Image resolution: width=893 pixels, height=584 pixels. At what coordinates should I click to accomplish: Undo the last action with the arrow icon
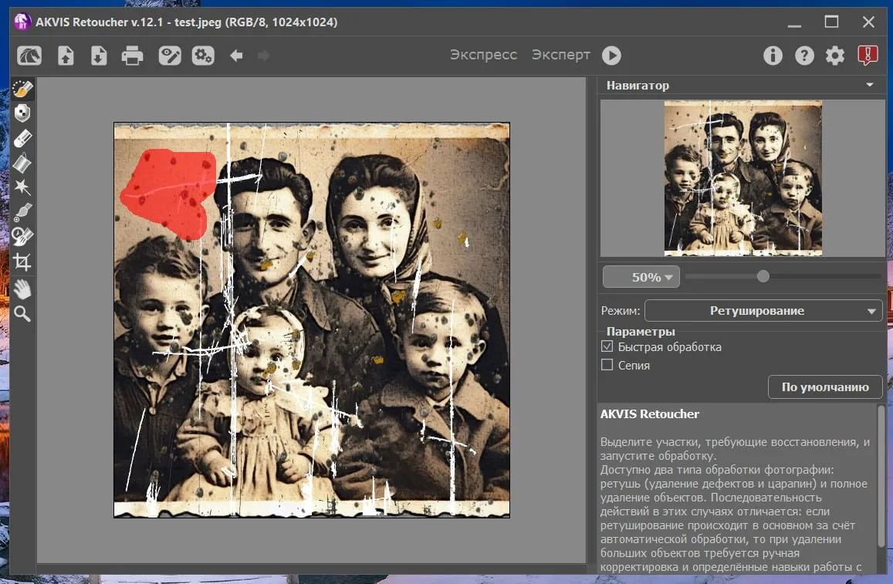point(236,55)
